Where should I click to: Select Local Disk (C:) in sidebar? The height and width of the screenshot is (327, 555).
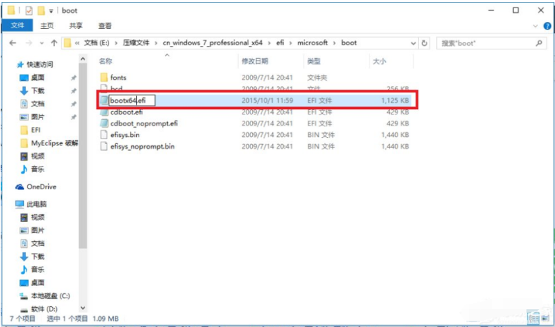(x=49, y=295)
